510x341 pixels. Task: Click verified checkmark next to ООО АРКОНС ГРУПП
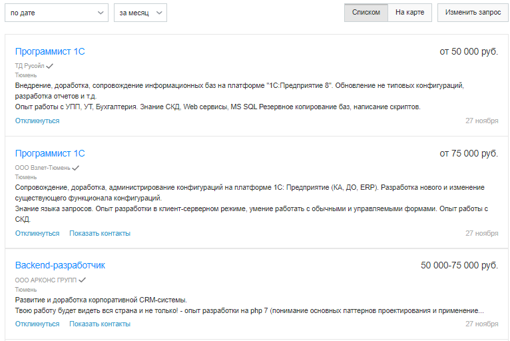[x=83, y=280]
